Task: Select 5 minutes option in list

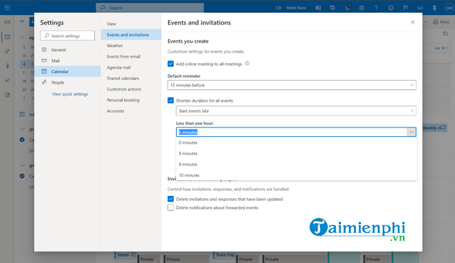Action: click(x=296, y=153)
